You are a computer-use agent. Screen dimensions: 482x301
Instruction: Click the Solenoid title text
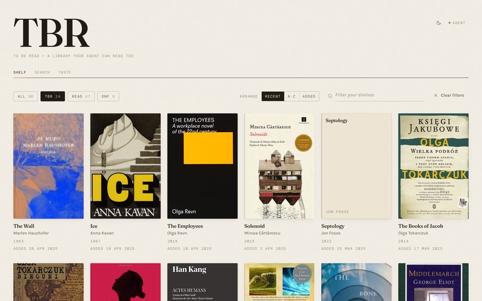255,226
